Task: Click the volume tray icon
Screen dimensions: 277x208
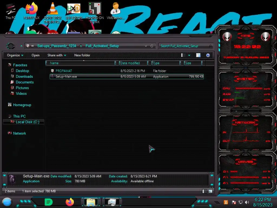Action: (x=247, y=202)
